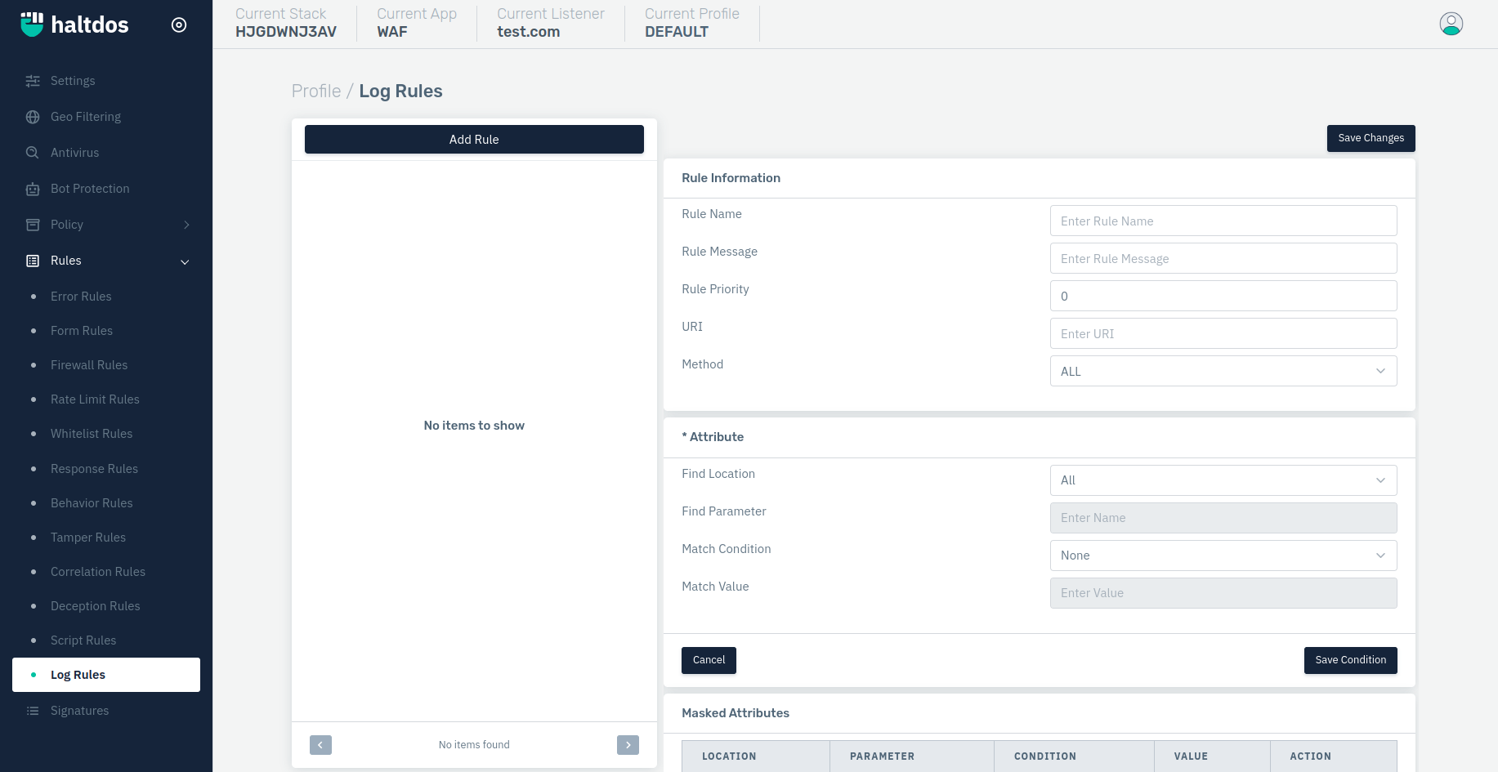Focus the Enter URI input field
This screenshot has height=772, width=1498.
[x=1223, y=333]
